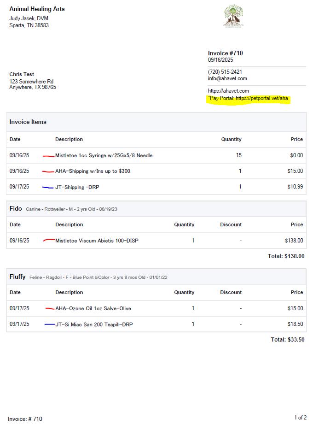Click the 1 of 2 page indicator
The width and height of the screenshot is (313, 425).
tap(300, 418)
